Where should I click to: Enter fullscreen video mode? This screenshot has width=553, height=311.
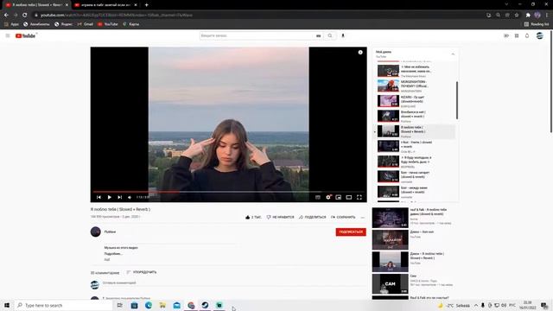(x=359, y=197)
